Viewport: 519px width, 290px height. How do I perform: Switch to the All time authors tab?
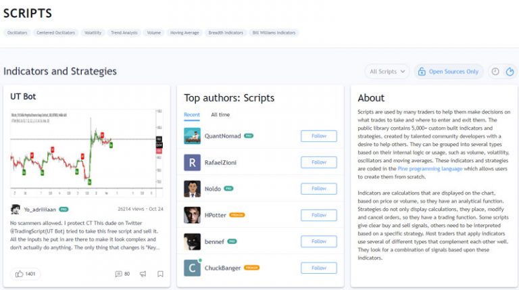point(220,115)
